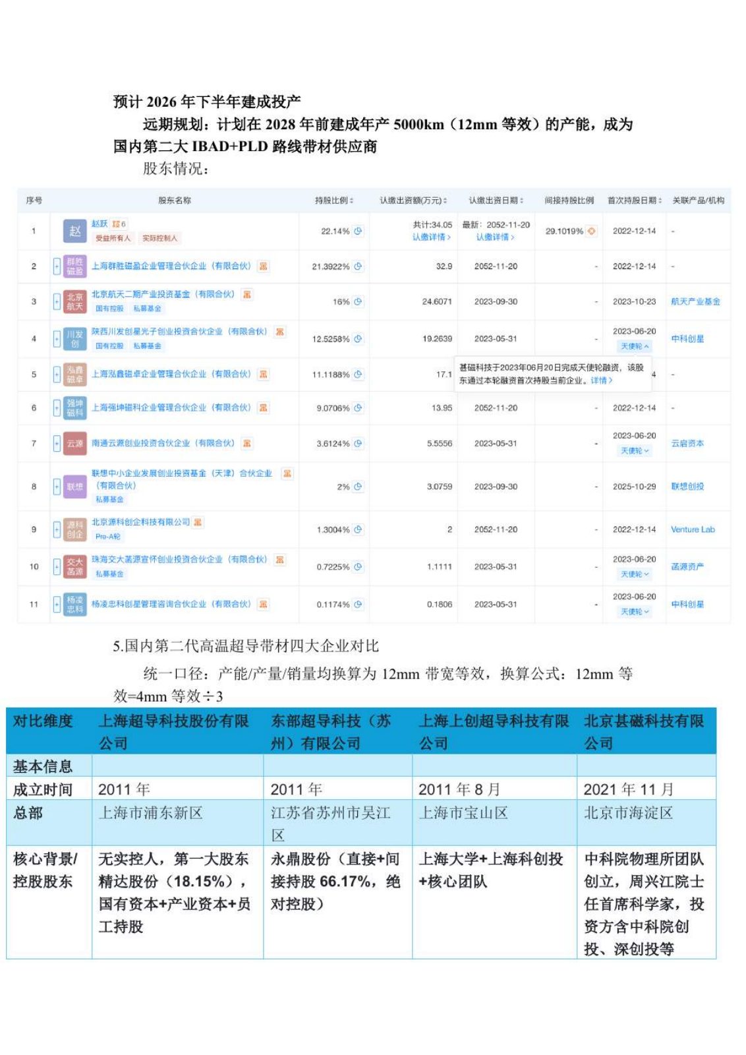This screenshot has height=1055, width=746.
Task: Click the 赵 avatar icon in row 1
Action: [x=75, y=231]
